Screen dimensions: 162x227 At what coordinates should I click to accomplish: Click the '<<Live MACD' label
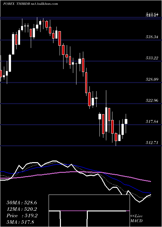point(136,218)
